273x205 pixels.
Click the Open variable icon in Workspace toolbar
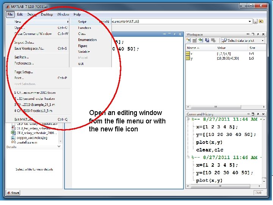click(x=195, y=41)
